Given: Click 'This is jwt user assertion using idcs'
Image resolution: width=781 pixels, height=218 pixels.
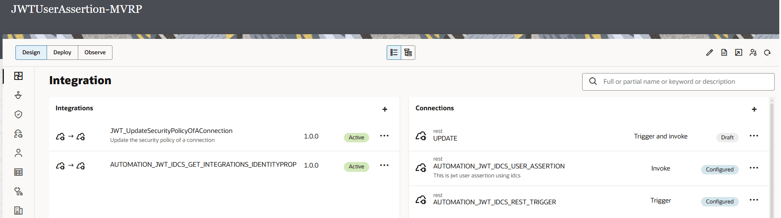Looking at the screenshot, I should coord(477,176).
